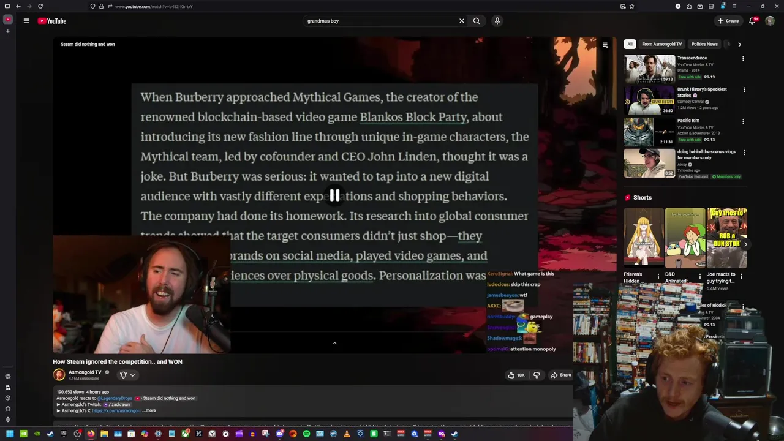The image size is (784, 441).
Task: Open Discord in the taskbar
Action: (279, 434)
